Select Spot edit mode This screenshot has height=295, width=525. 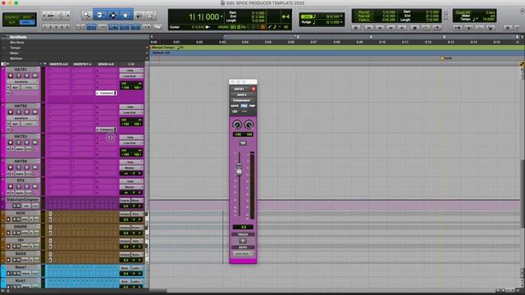pos(27,16)
